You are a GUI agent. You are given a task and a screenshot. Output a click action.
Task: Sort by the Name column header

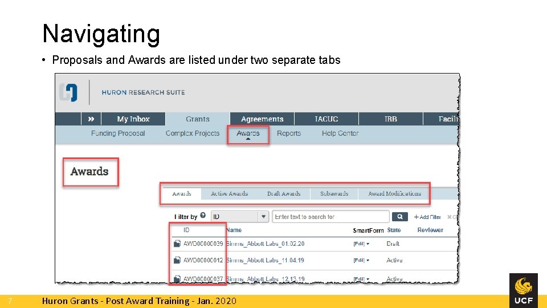pos(234,230)
